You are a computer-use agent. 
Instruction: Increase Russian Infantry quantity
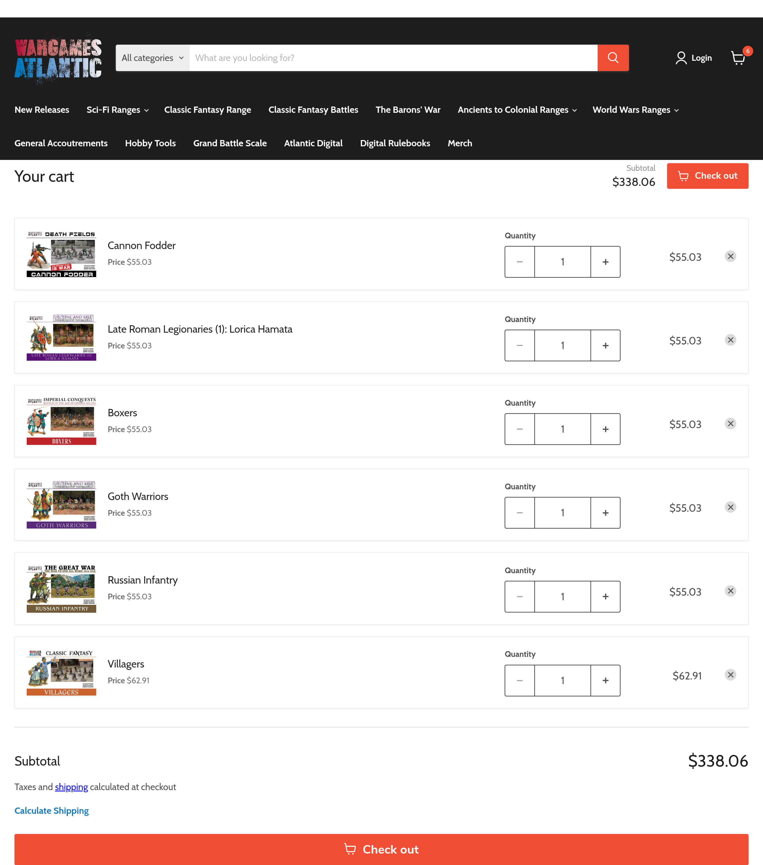(x=605, y=597)
